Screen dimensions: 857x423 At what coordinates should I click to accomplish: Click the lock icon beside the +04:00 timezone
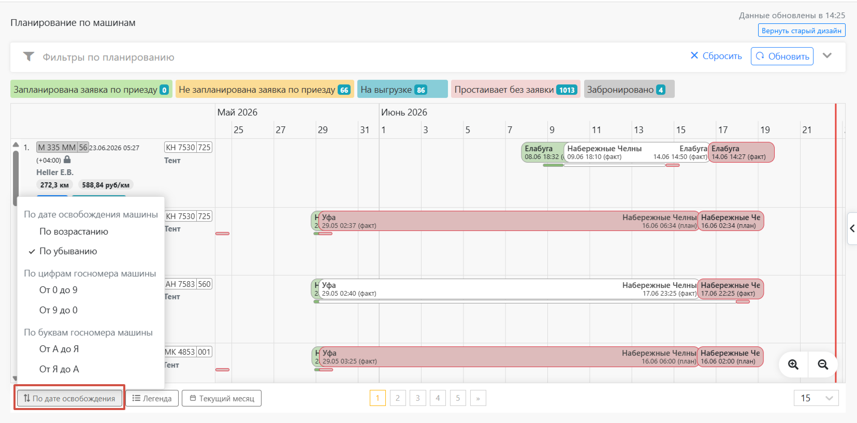(67, 160)
